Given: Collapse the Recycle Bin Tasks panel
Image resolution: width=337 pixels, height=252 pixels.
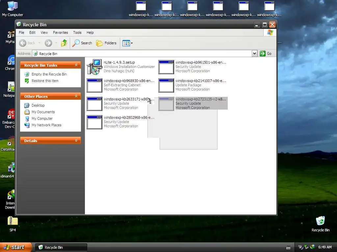Looking at the screenshot, I should tap(76, 65).
